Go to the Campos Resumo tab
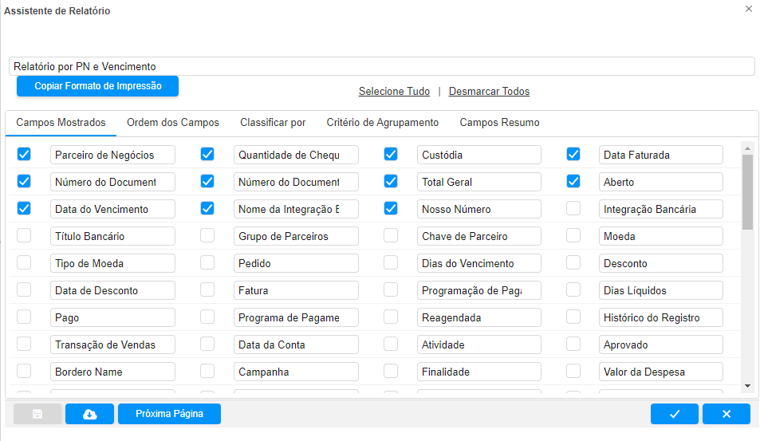This screenshot has height=441, width=760. (499, 123)
